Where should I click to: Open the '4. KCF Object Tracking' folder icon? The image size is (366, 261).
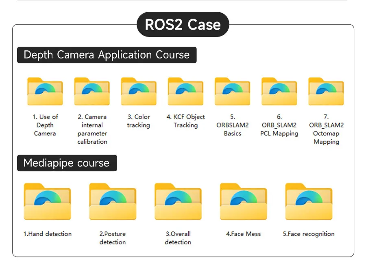click(x=185, y=91)
